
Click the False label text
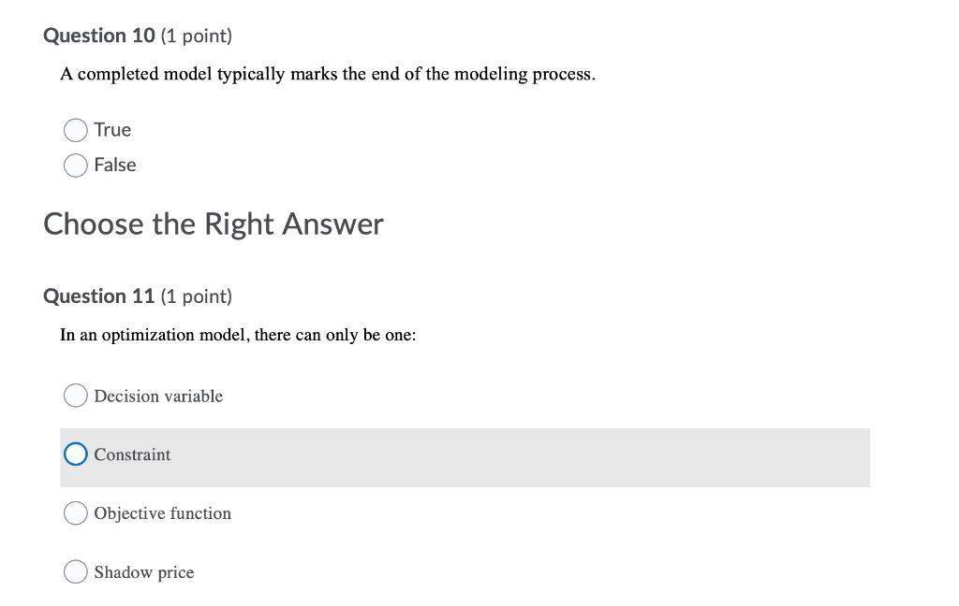tap(114, 165)
